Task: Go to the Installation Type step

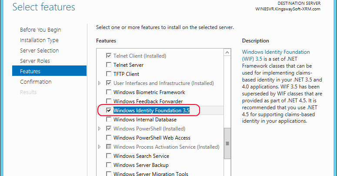Action: tap(39, 40)
